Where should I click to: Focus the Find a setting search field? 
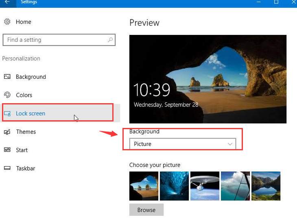coord(55,40)
